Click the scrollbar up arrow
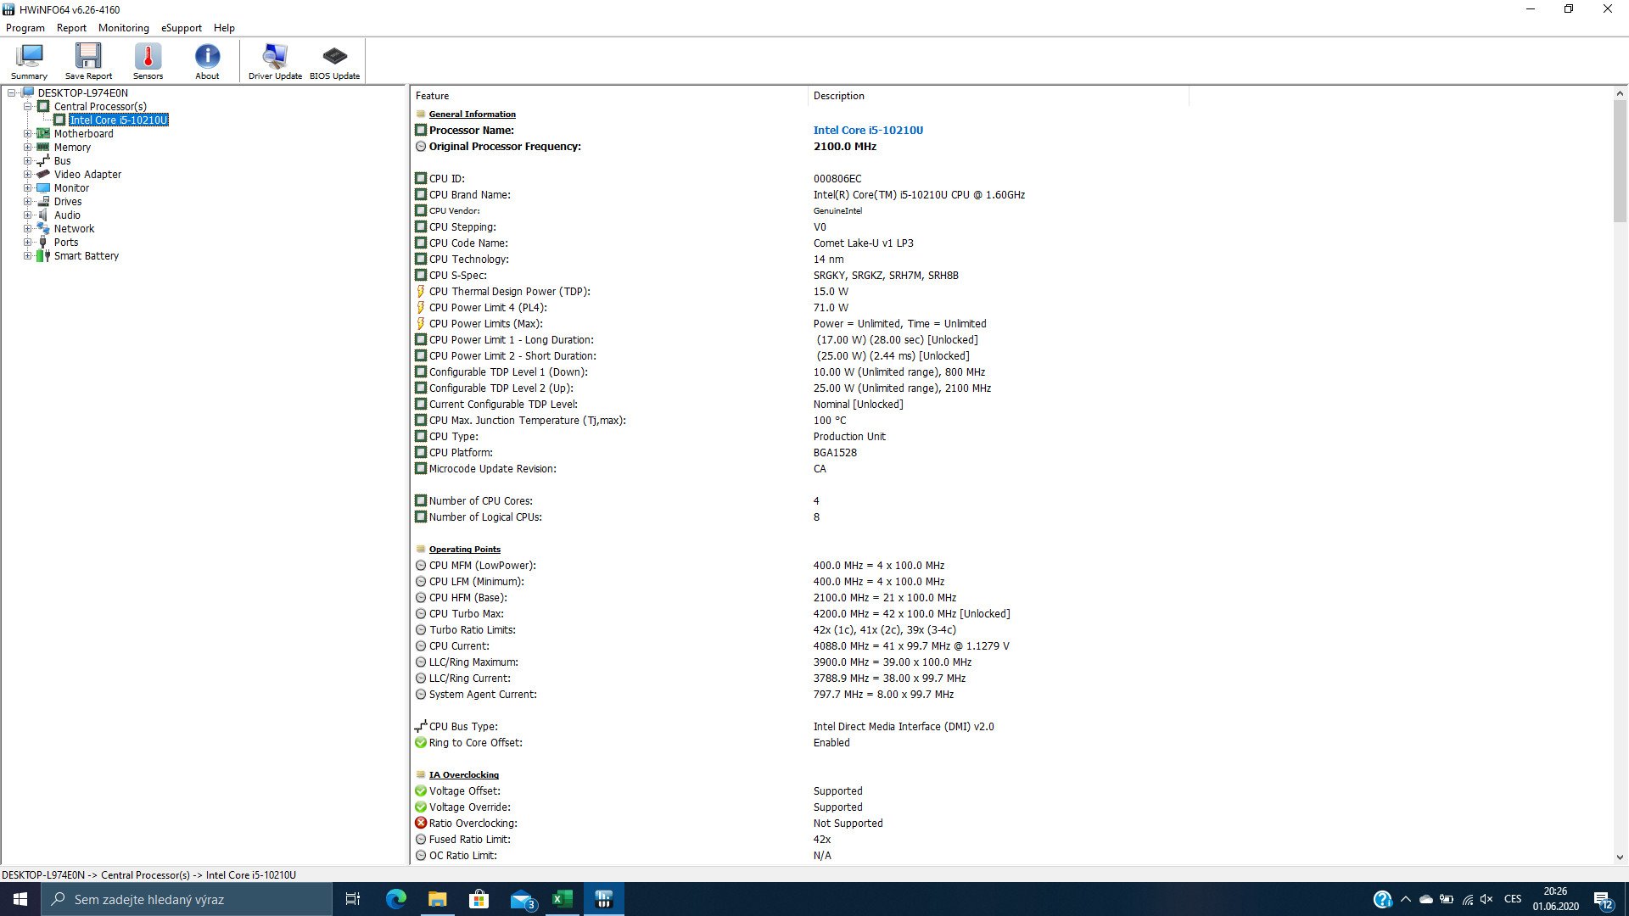The image size is (1629, 916). (x=1620, y=93)
